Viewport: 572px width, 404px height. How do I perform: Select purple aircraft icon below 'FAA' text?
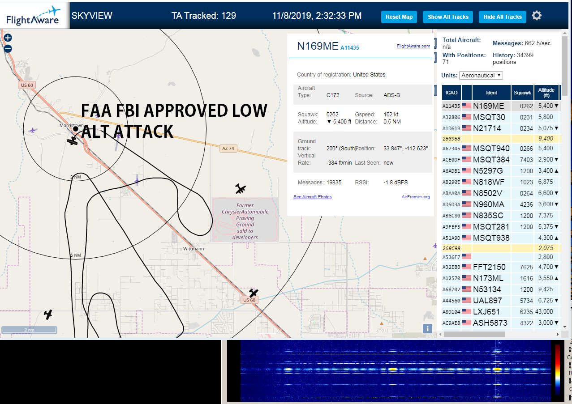[x=97, y=115]
